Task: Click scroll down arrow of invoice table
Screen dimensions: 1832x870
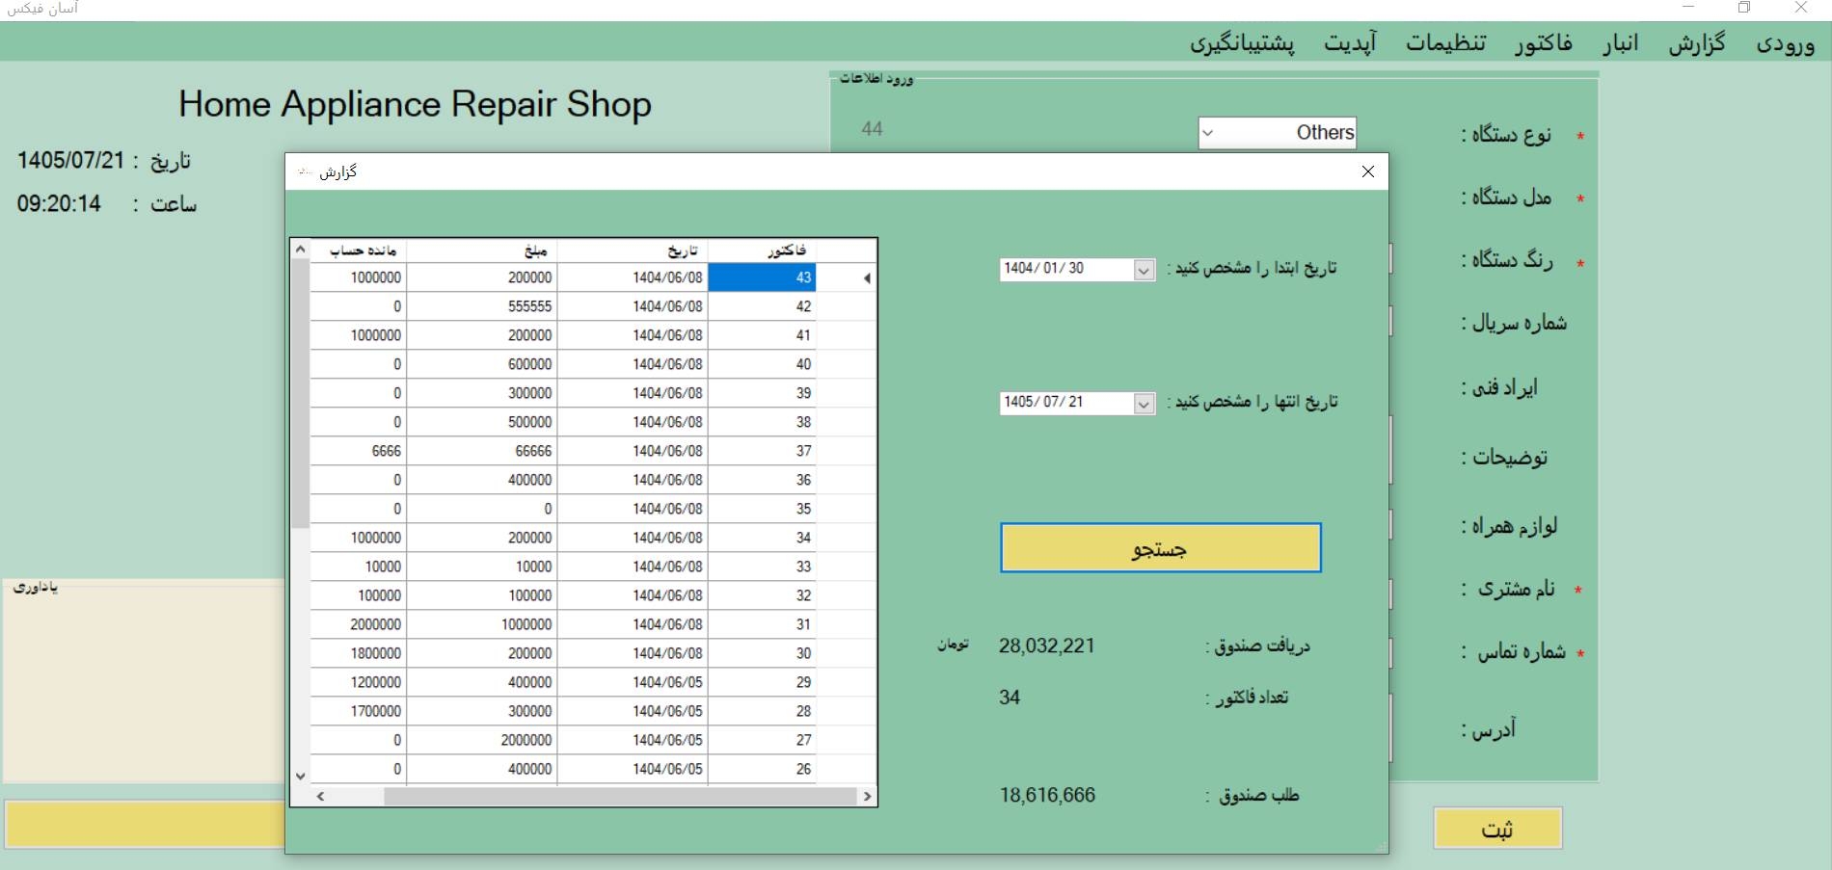Action: pyautogui.click(x=300, y=777)
